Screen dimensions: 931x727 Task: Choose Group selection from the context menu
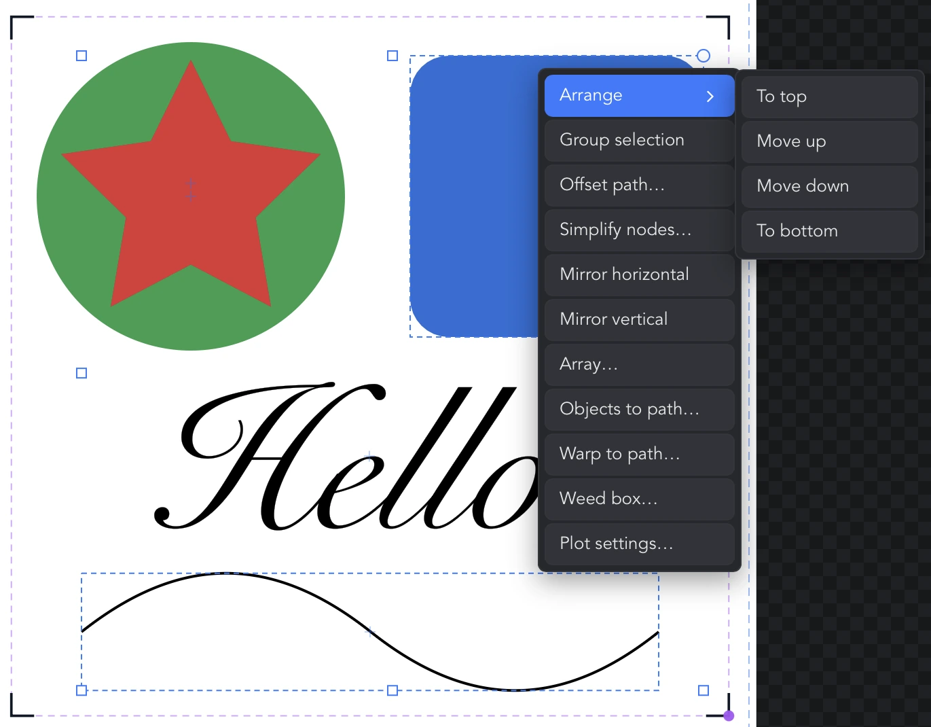click(639, 141)
